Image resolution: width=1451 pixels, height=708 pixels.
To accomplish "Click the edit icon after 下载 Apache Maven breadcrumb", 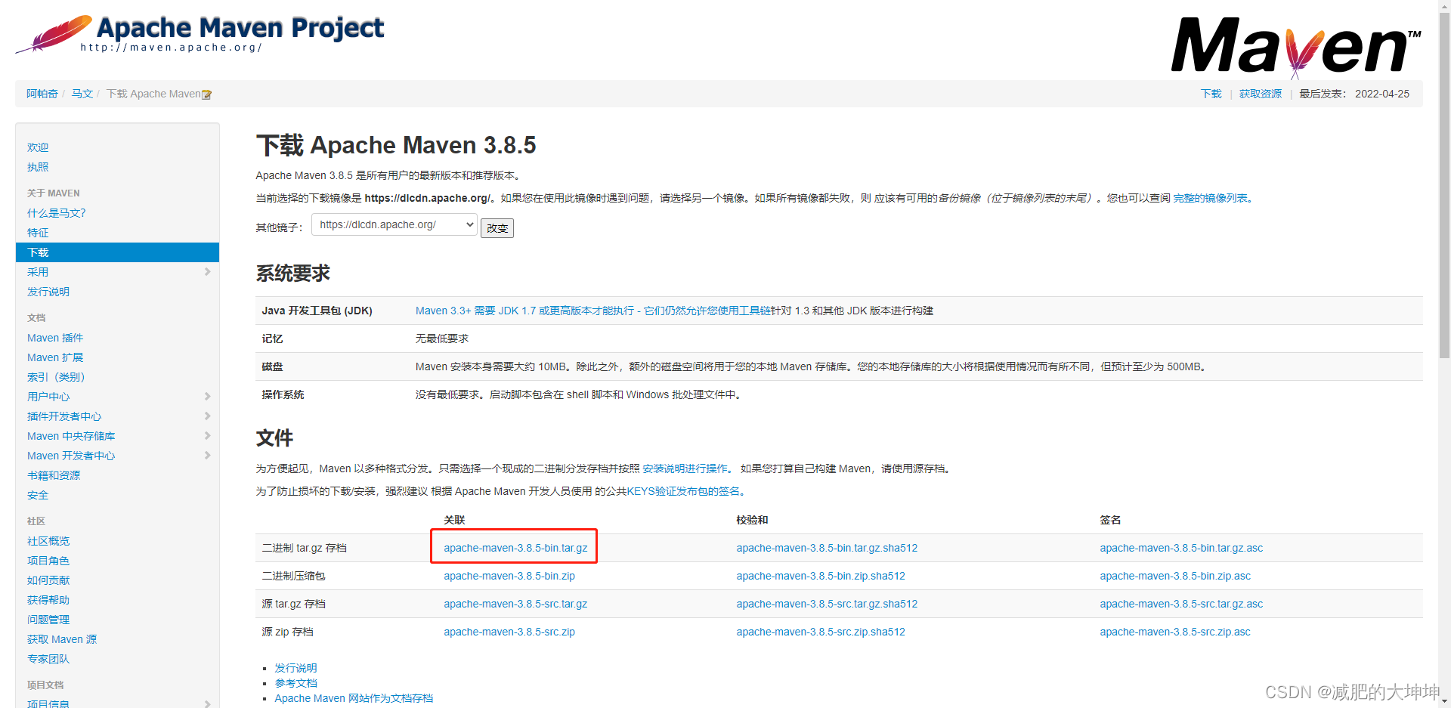I will 206,94.
